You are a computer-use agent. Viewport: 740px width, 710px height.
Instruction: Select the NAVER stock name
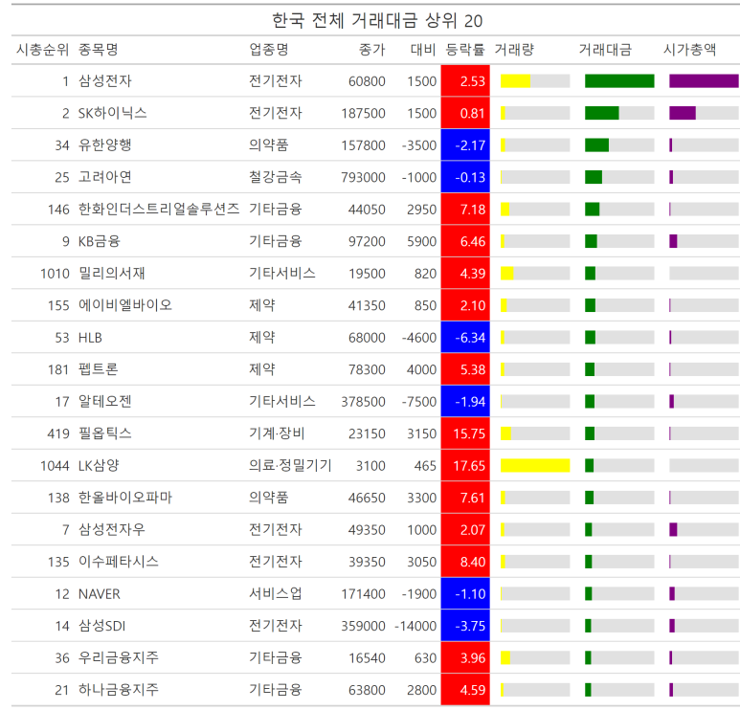click(x=100, y=594)
